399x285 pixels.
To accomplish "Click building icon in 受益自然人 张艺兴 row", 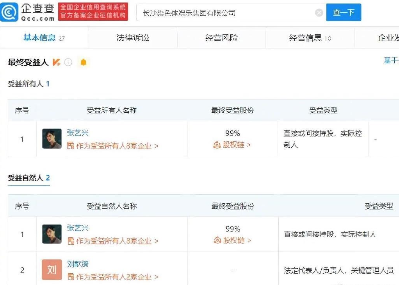I will point(71,241).
